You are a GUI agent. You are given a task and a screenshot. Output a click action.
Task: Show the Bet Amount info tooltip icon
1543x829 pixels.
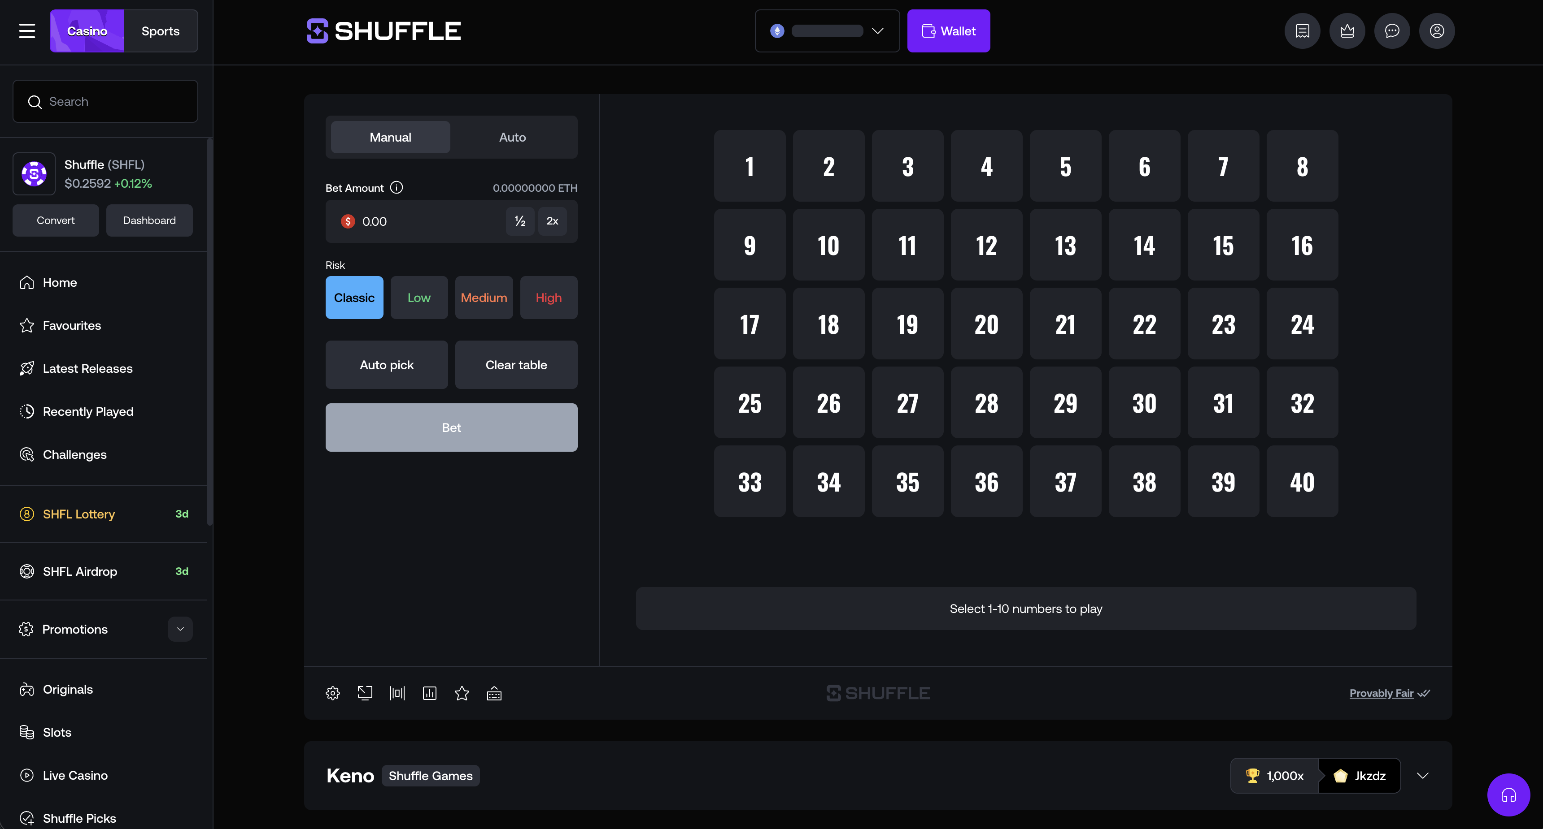tap(397, 187)
